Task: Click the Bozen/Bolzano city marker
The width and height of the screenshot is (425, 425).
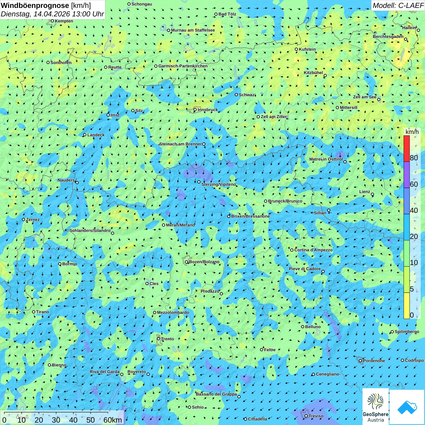Action: coord(187,262)
